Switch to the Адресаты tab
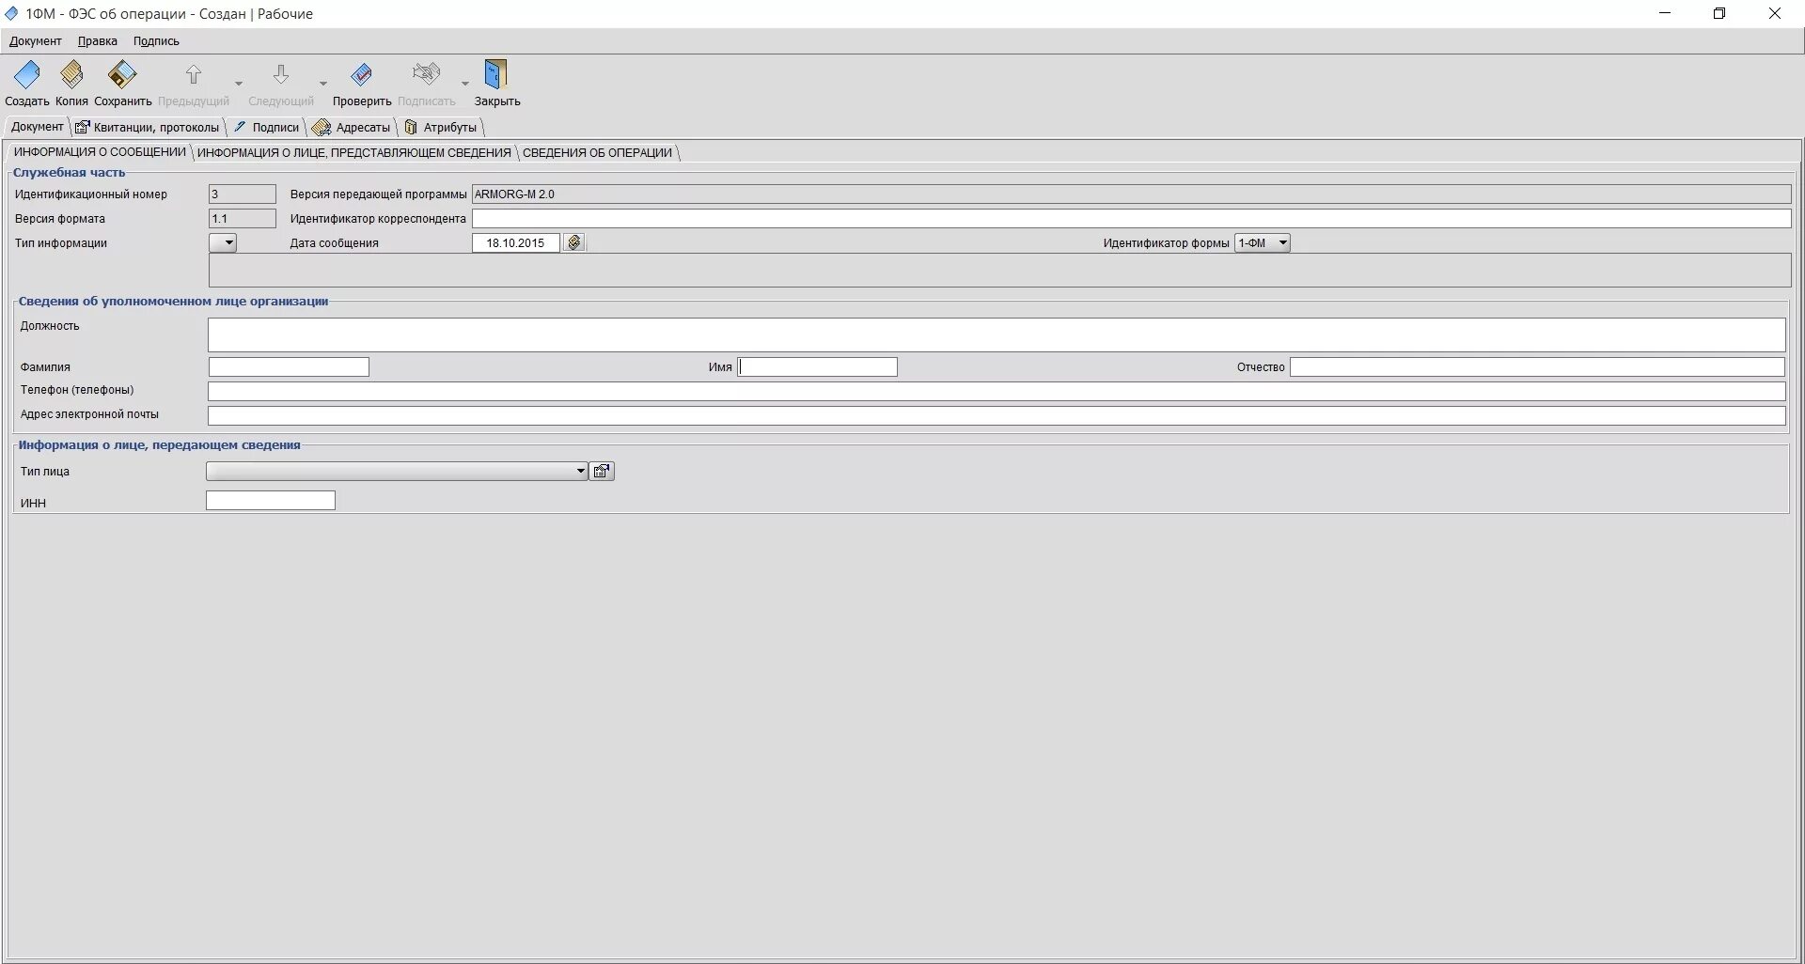This screenshot has width=1805, height=964. point(352,127)
